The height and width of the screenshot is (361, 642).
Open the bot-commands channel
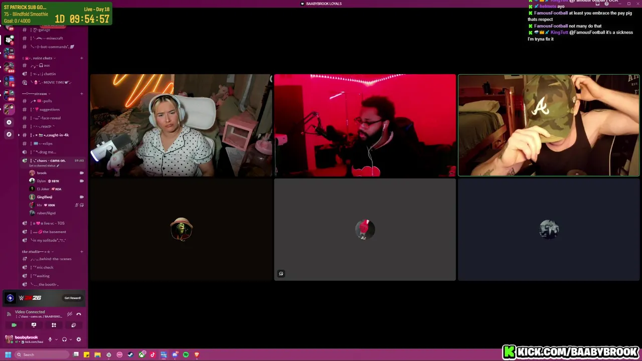tap(53, 47)
